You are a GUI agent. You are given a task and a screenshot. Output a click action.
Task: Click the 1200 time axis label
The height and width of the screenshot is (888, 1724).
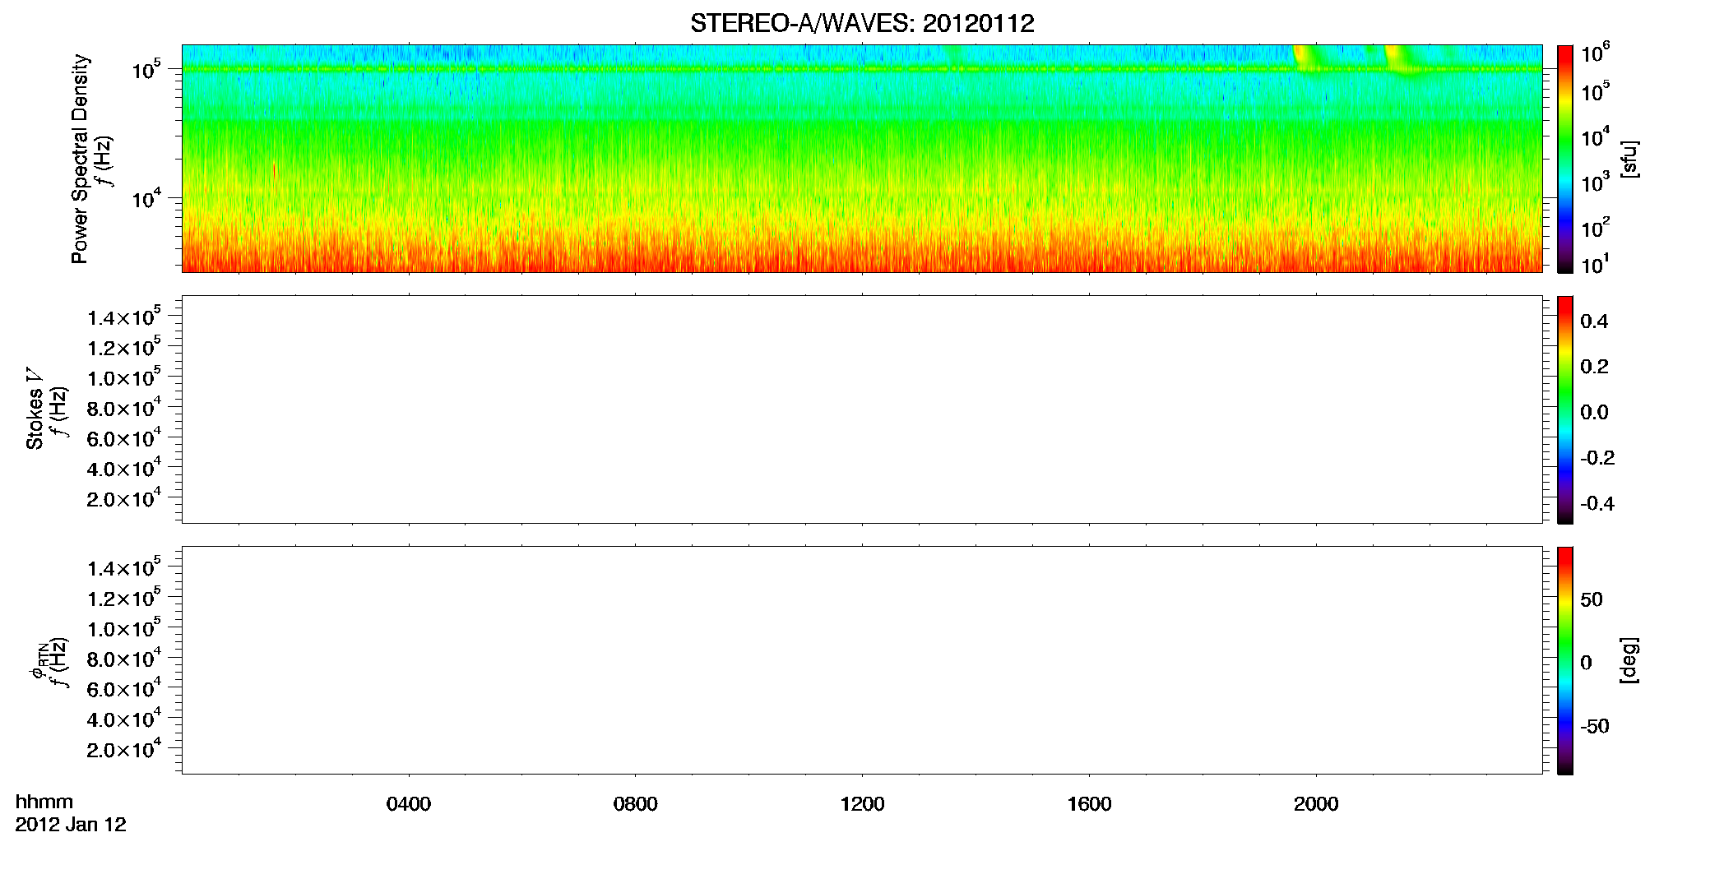(x=862, y=804)
